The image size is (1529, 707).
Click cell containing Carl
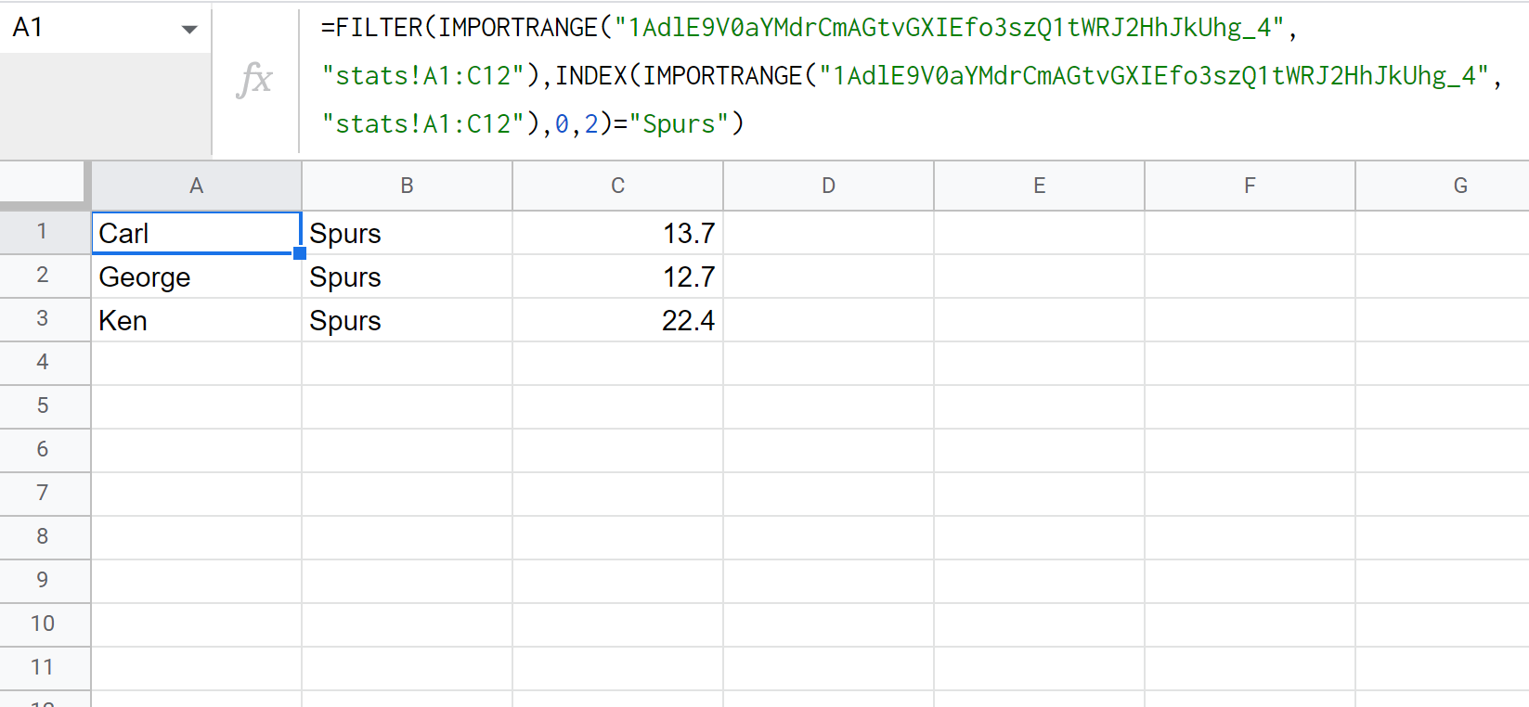click(x=197, y=233)
